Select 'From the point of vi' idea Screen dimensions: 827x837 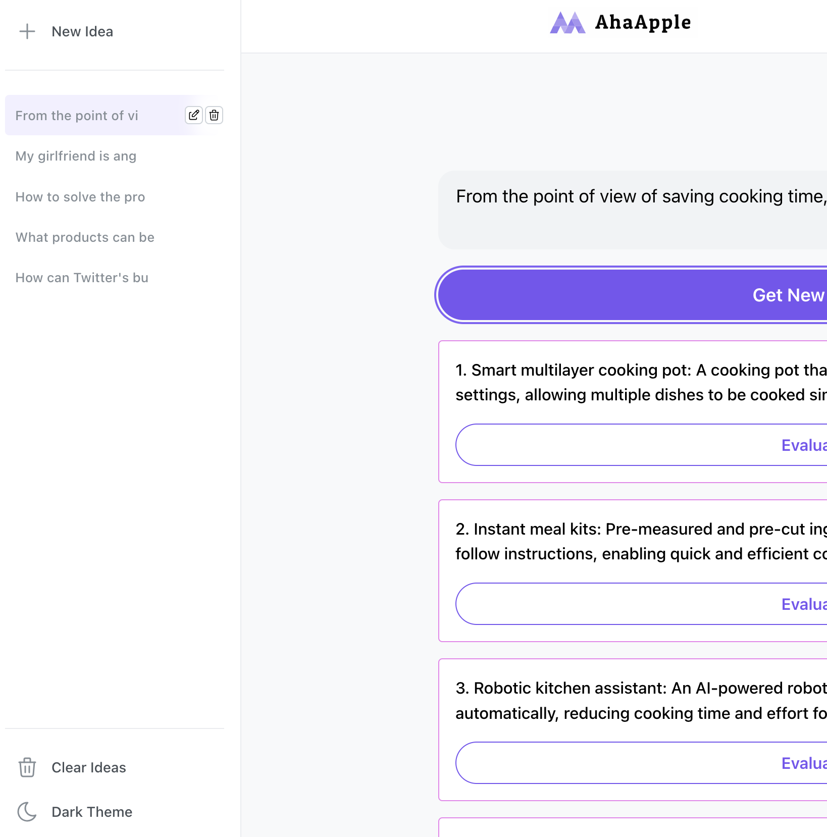tap(77, 116)
